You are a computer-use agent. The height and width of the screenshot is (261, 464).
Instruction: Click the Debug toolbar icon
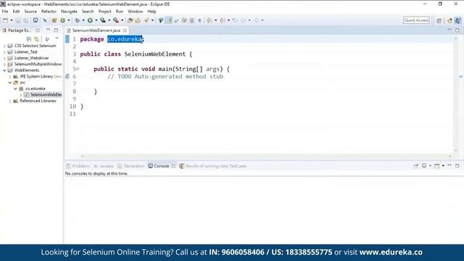point(78,20)
